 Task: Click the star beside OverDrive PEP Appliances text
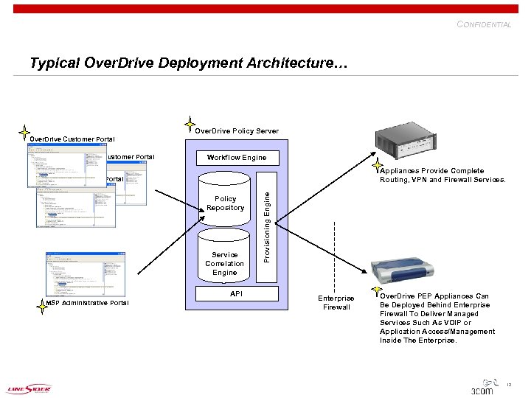[x=376, y=291]
